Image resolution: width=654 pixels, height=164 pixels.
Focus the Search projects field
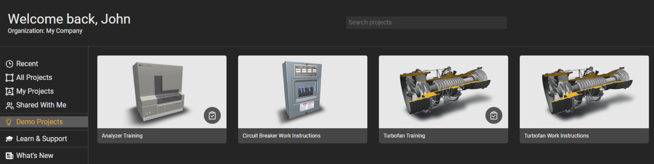426,23
